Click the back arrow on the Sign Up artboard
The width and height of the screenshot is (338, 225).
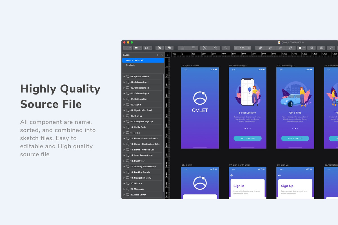279,175
